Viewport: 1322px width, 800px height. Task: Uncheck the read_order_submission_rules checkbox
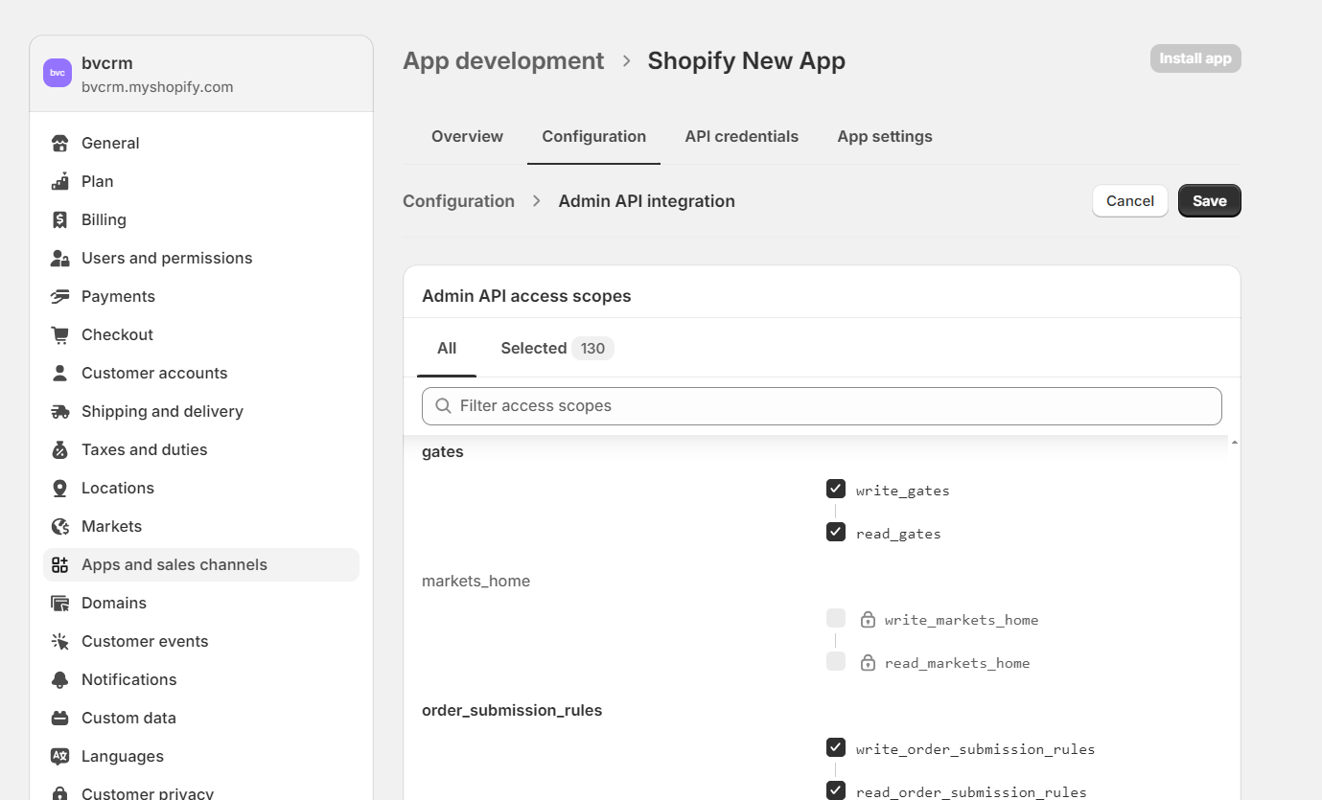pos(836,791)
